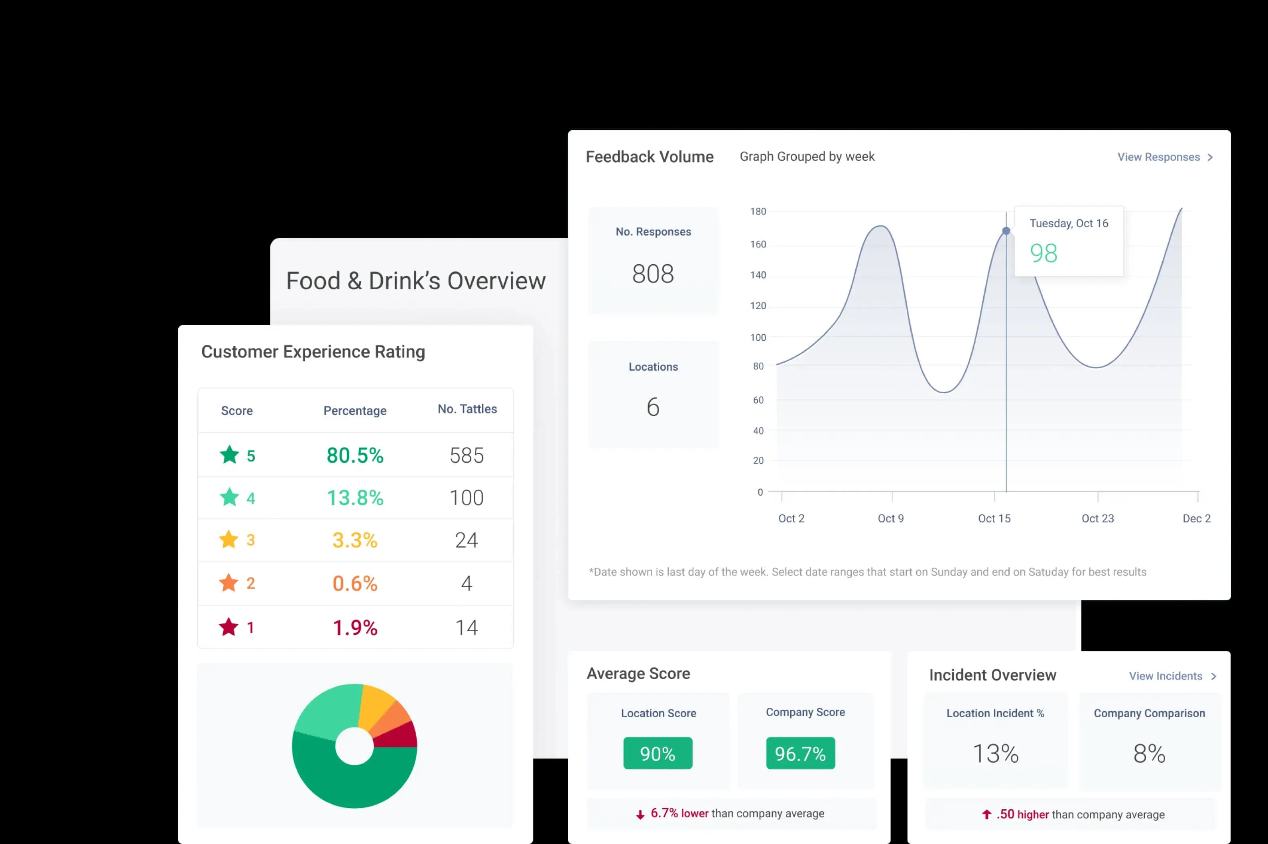This screenshot has width=1268, height=844.
Task: Select the Percentage column header
Action: (x=354, y=410)
